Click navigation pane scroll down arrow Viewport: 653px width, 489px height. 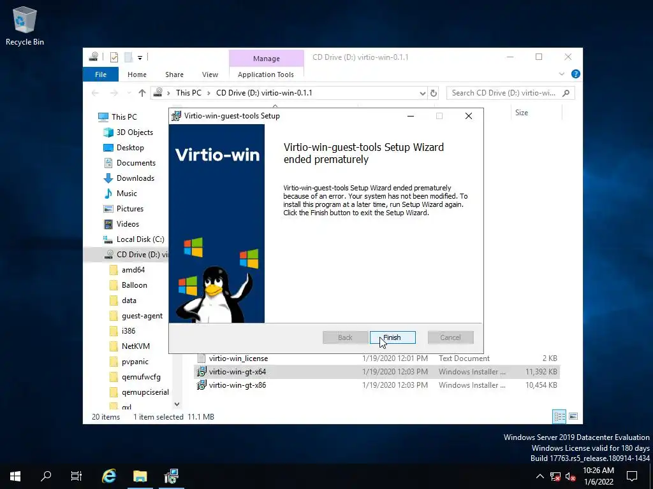[177, 404]
